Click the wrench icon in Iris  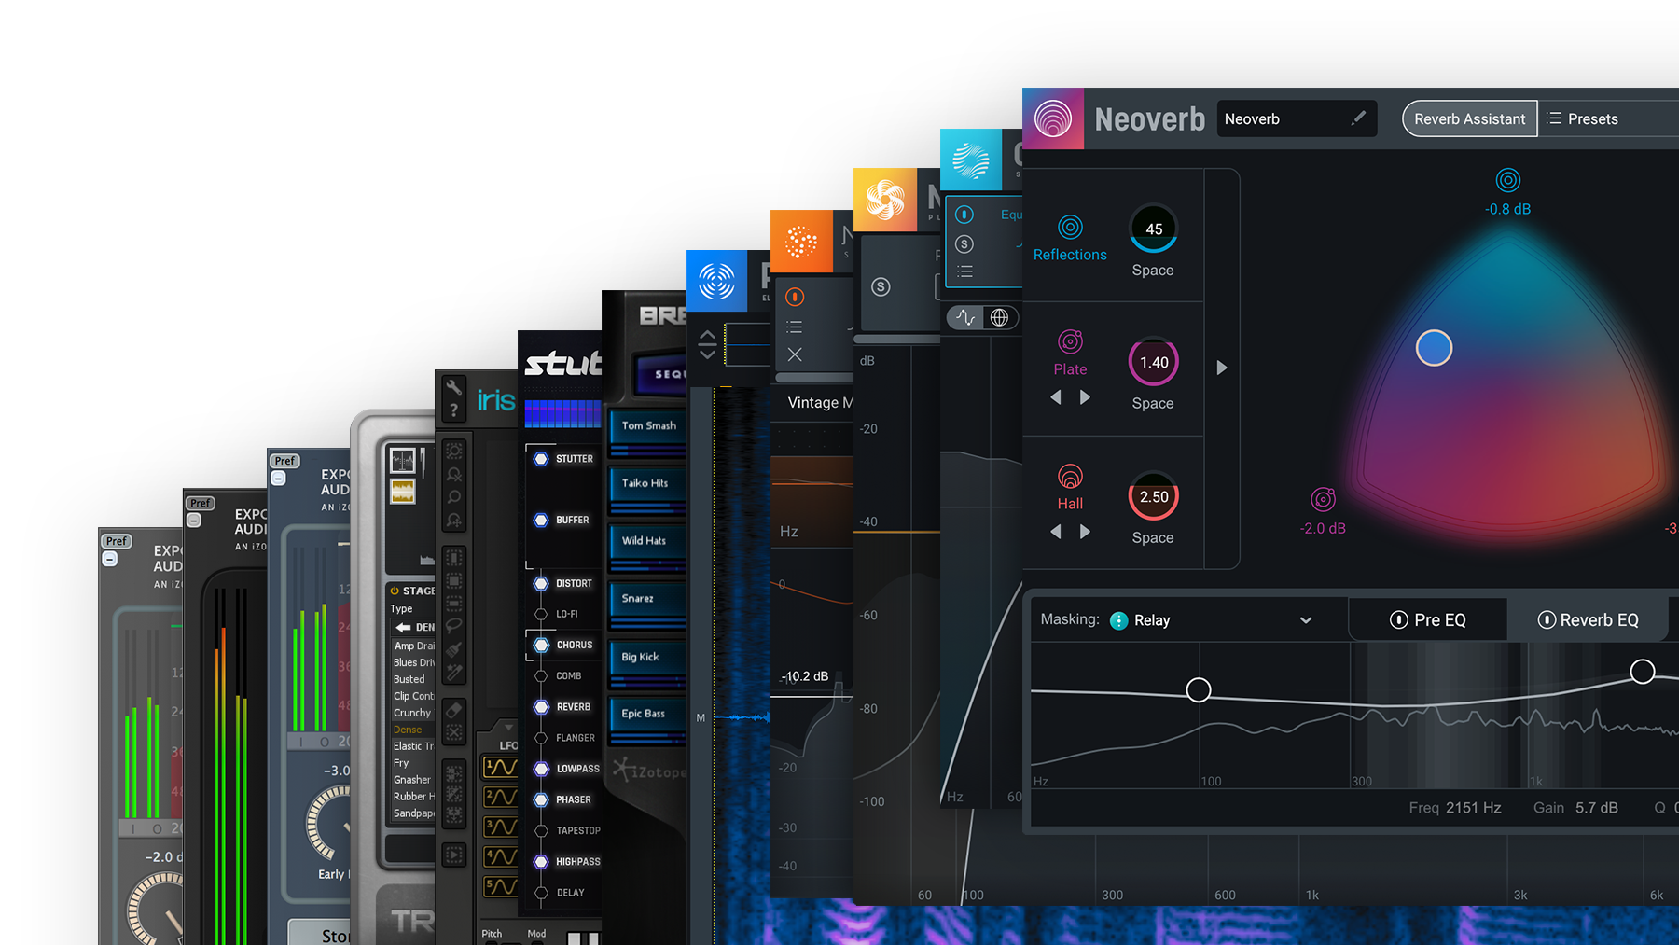point(453,387)
